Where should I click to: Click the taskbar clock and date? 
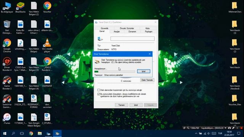[x=229, y=134]
